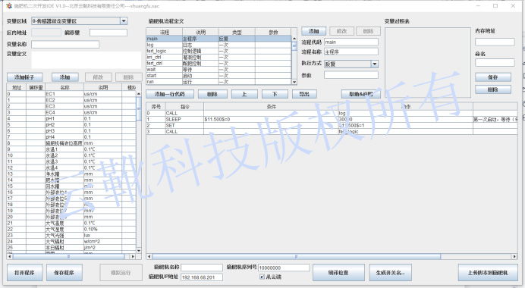Open the 变量区域 dropdown
Screen dimensions: 525x288
click(x=124, y=21)
